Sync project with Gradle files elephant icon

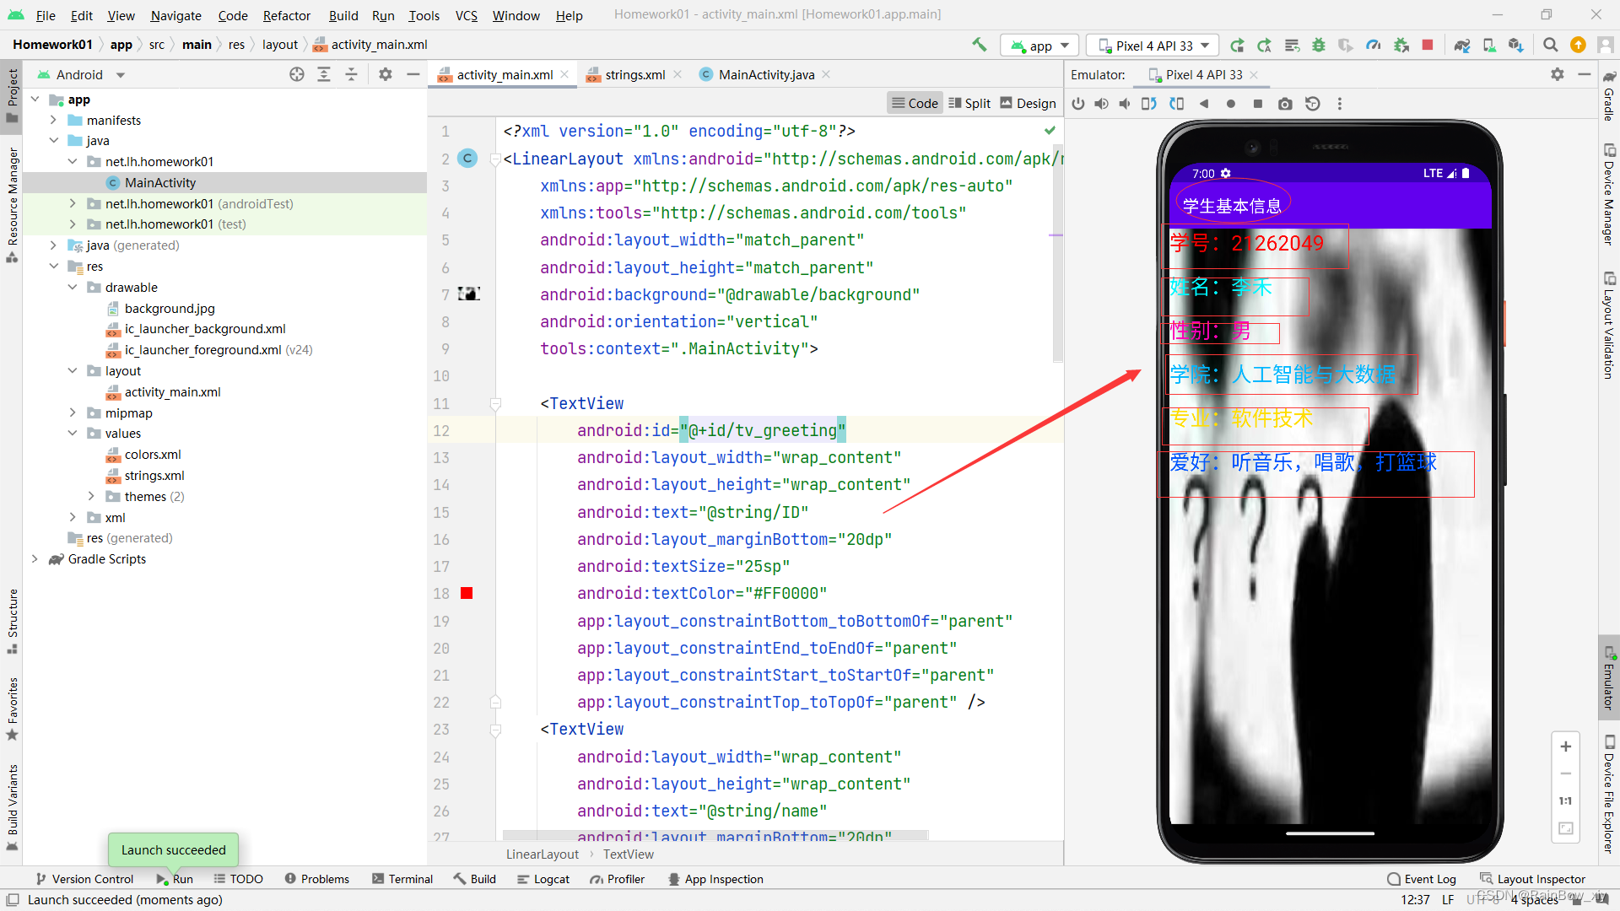pos(1461,45)
